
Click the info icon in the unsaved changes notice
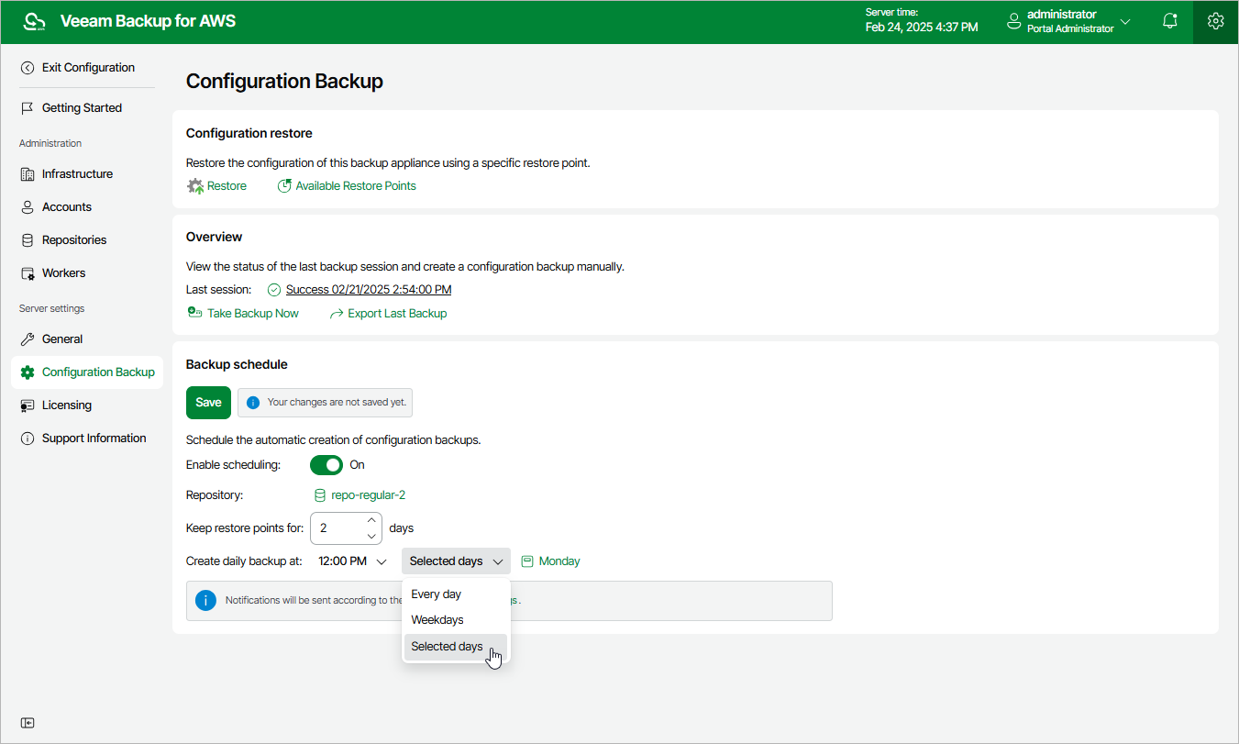click(253, 403)
